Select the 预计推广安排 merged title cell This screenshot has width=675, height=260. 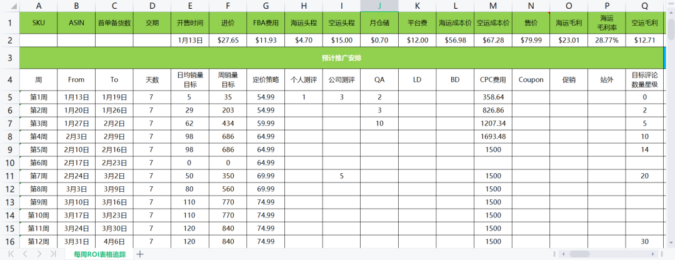coord(341,57)
